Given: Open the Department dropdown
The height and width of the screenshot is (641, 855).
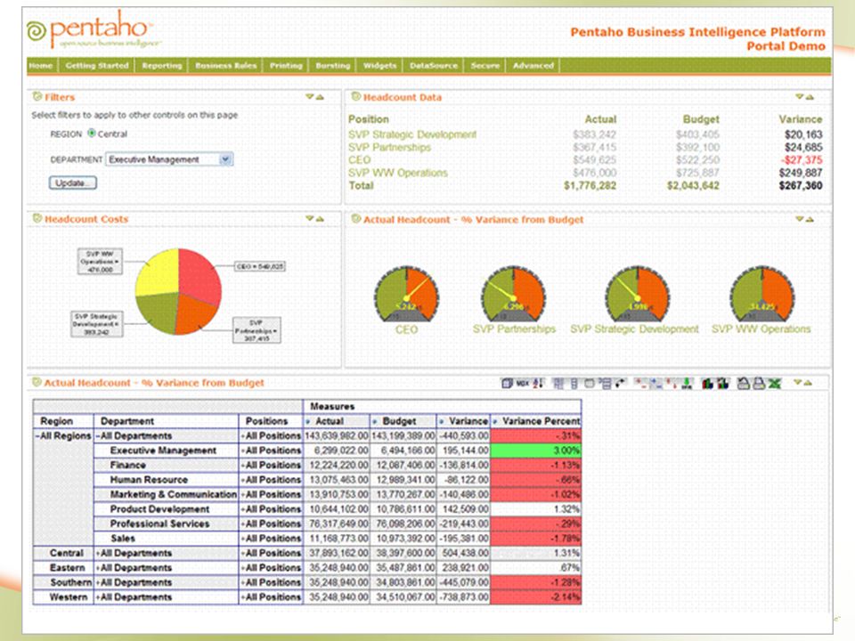Looking at the screenshot, I should coord(169,159).
